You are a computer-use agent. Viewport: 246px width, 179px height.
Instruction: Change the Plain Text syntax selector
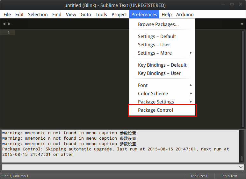(x=229, y=176)
